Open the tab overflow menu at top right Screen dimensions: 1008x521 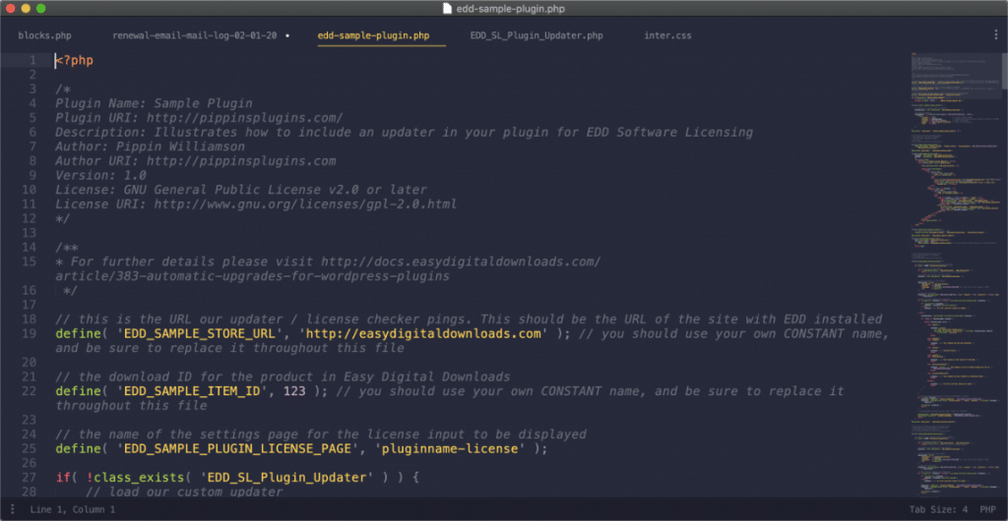pyautogui.click(x=995, y=35)
